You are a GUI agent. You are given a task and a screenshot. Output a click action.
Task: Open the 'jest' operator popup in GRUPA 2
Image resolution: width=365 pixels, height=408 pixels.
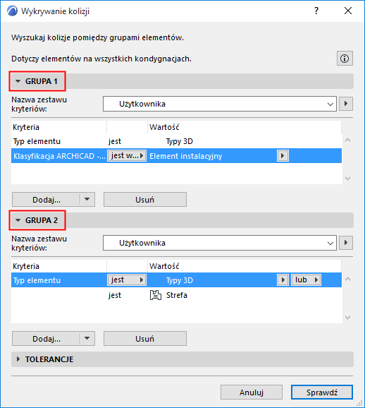click(x=127, y=280)
